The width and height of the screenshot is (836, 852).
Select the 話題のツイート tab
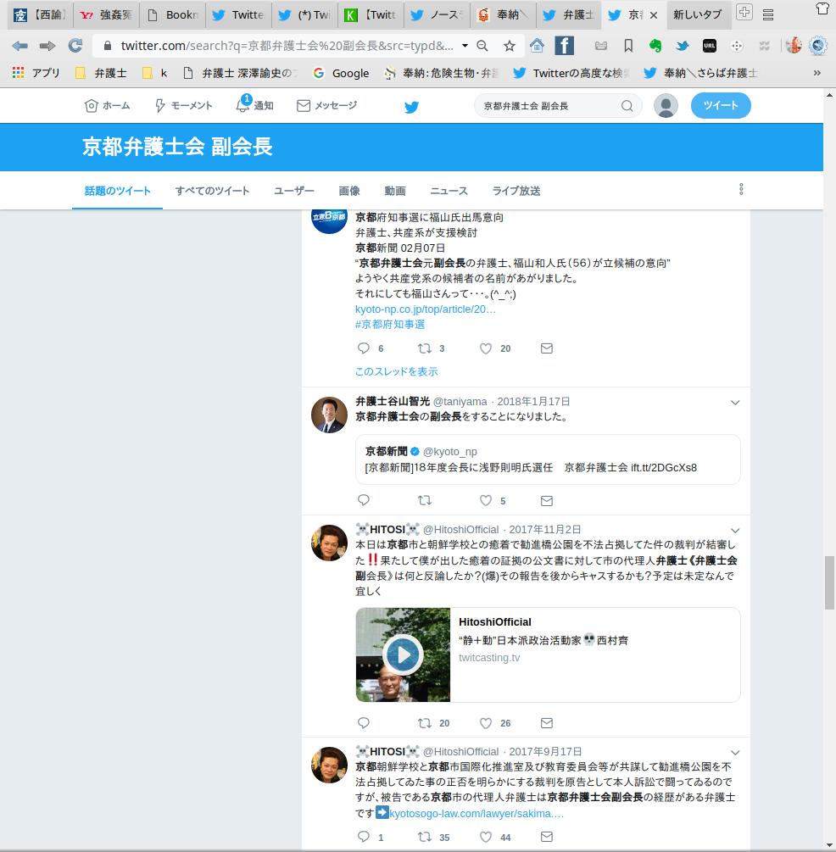117,191
